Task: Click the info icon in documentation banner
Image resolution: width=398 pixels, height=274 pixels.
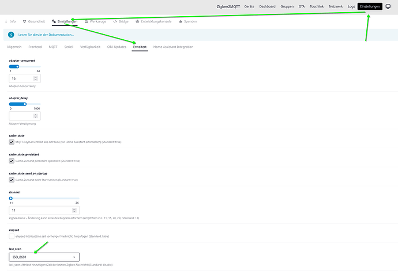Action: [13, 35]
